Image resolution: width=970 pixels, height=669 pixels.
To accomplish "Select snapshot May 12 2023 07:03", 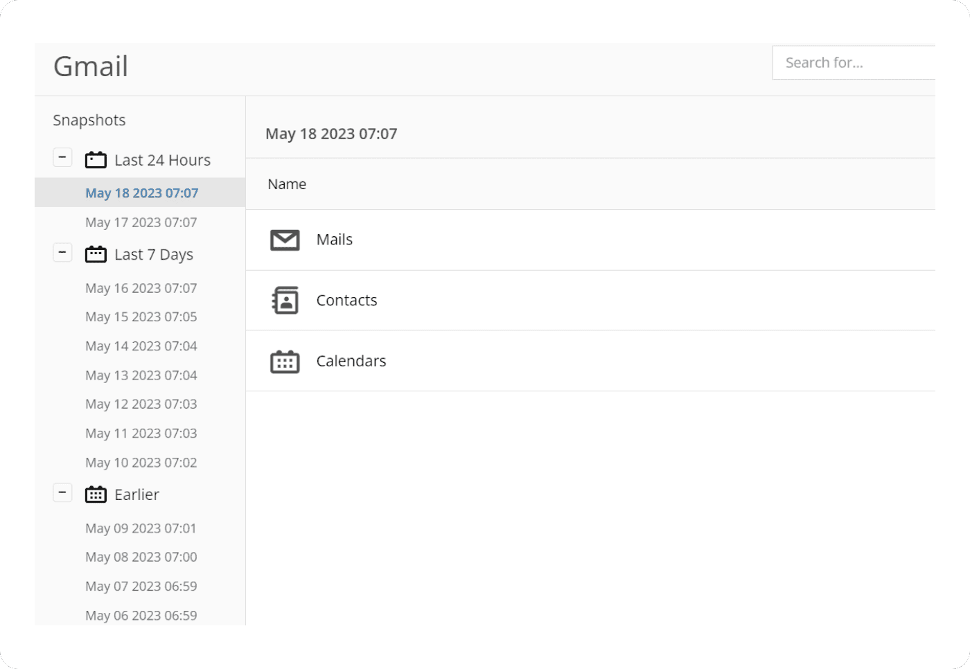I will point(141,404).
